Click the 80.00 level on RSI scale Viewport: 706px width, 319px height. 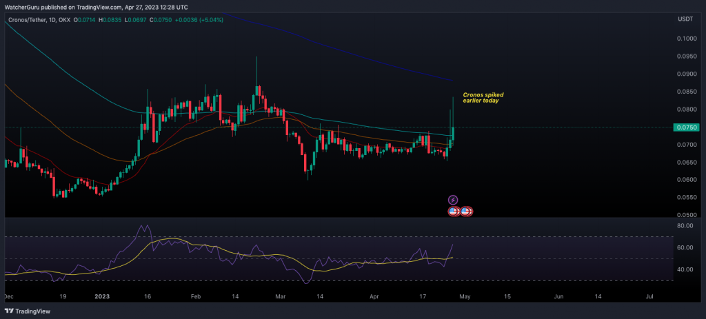click(x=684, y=226)
